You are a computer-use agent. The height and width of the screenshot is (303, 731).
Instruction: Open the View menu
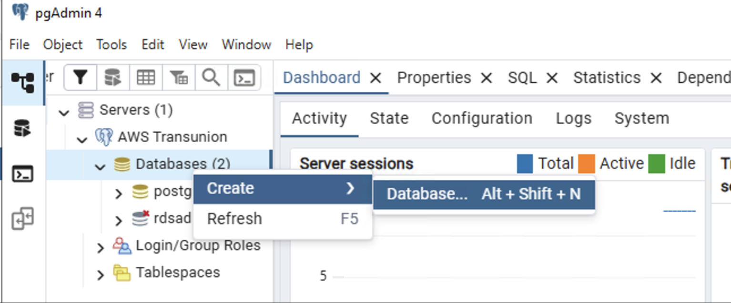pos(193,45)
